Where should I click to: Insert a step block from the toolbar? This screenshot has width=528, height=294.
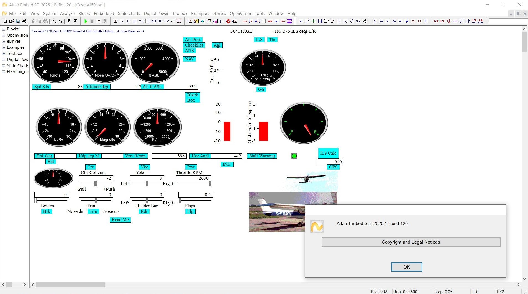pyautogui.click(x=128, y=21)
